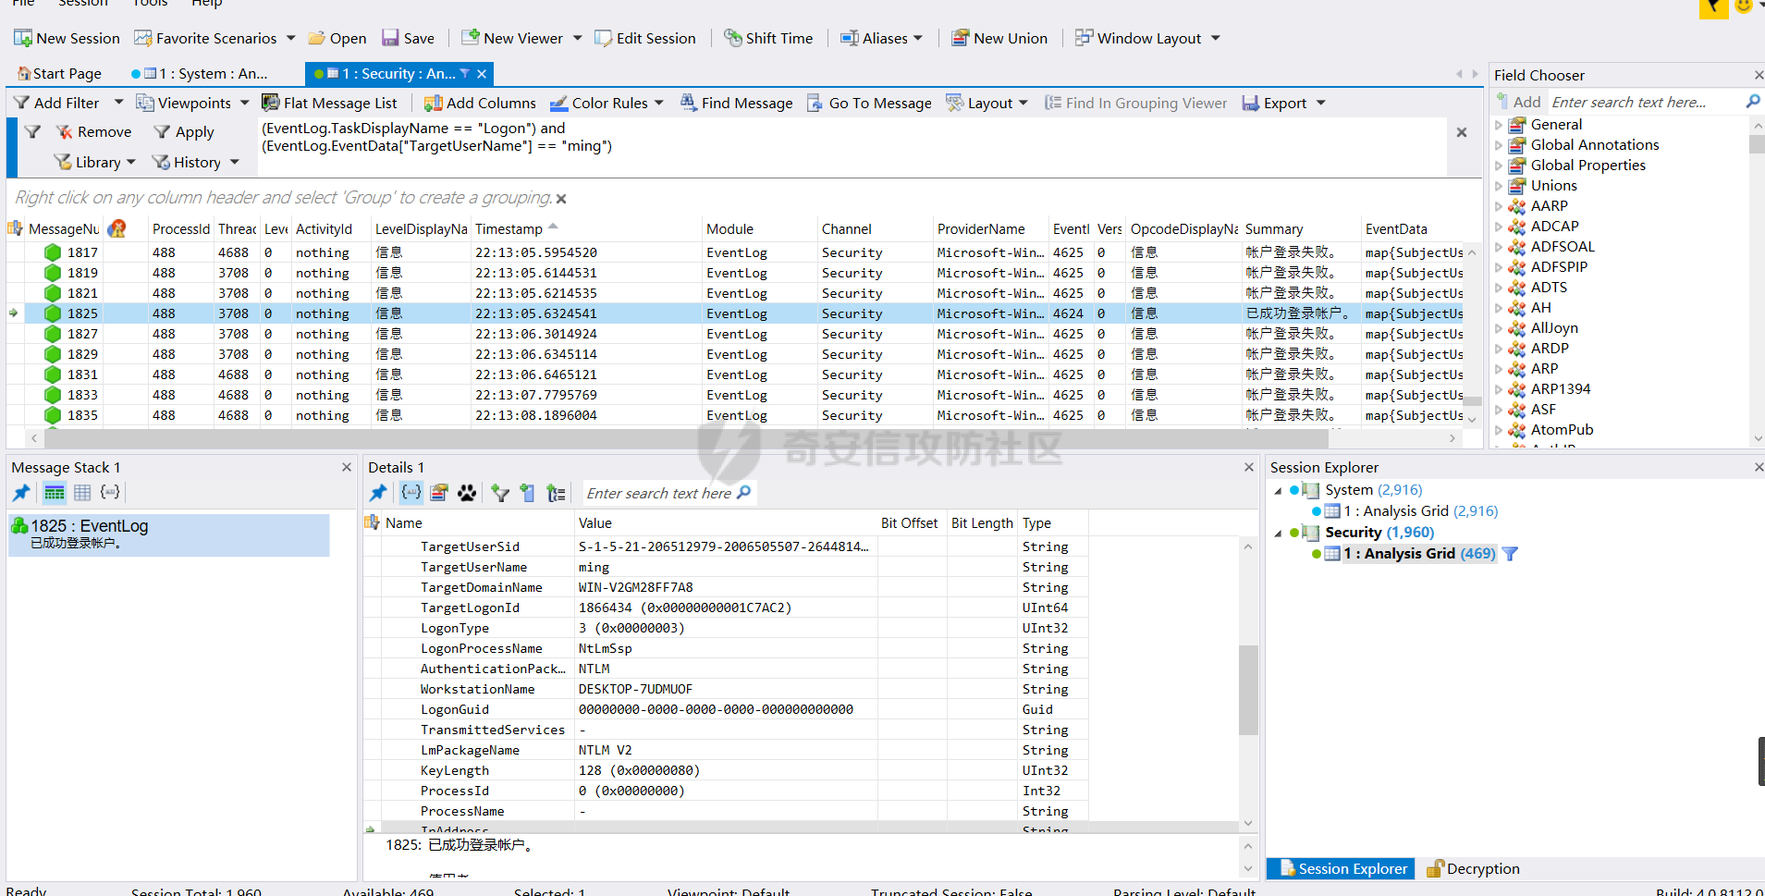The width and height of the screenshot is (1765, 896).
Task: Click the Find Message icon
Action: (x=689, y=103)
